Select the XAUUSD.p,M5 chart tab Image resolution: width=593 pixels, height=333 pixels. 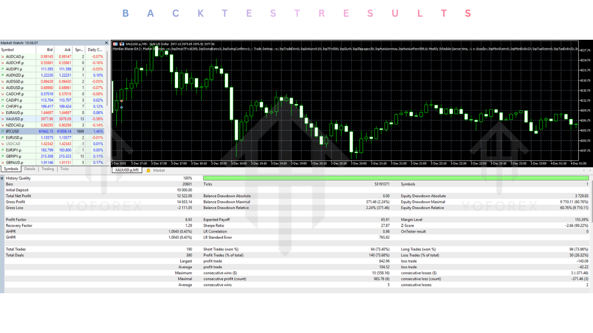tap(127, 170)
